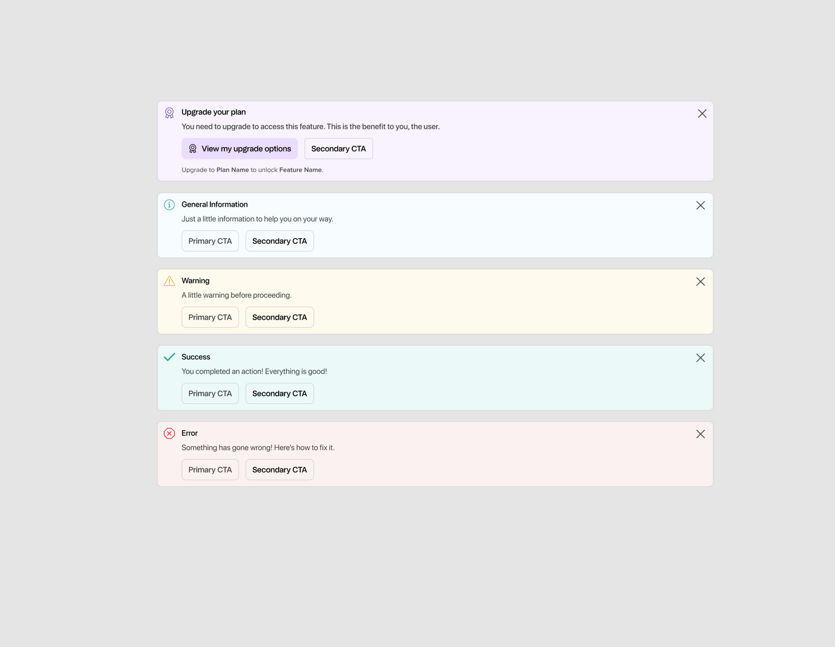Close the Warning alert
This screenshot has width=835, height=647.
pos(700,282)
